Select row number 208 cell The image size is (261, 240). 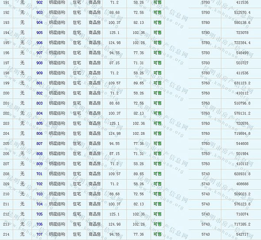6,173
